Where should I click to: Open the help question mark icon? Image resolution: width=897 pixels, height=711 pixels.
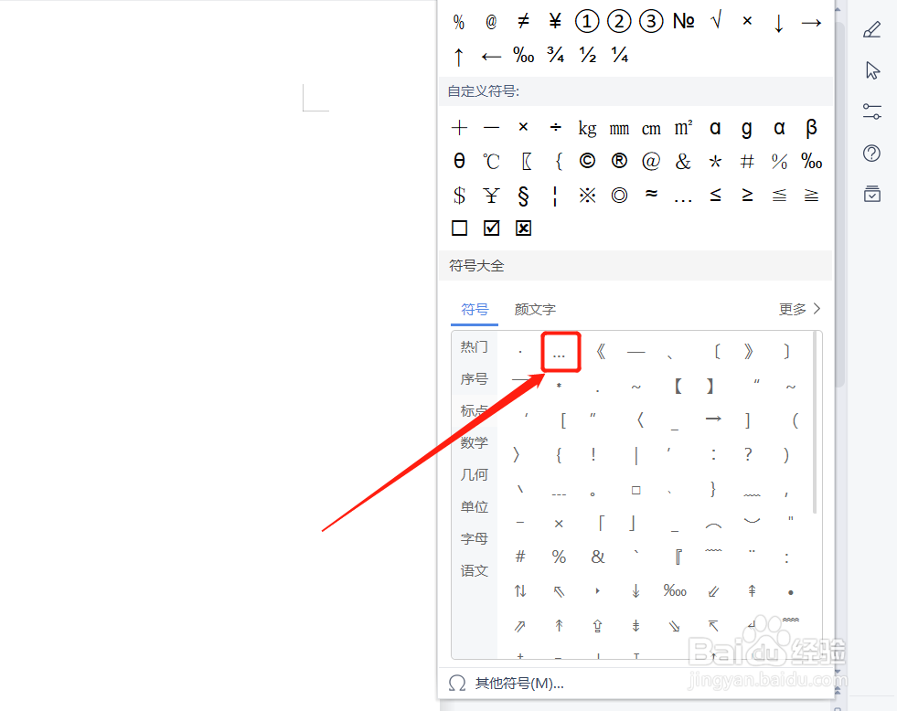[871, 154]
